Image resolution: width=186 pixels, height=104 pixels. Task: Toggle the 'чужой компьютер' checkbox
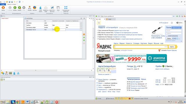point(167,36)
